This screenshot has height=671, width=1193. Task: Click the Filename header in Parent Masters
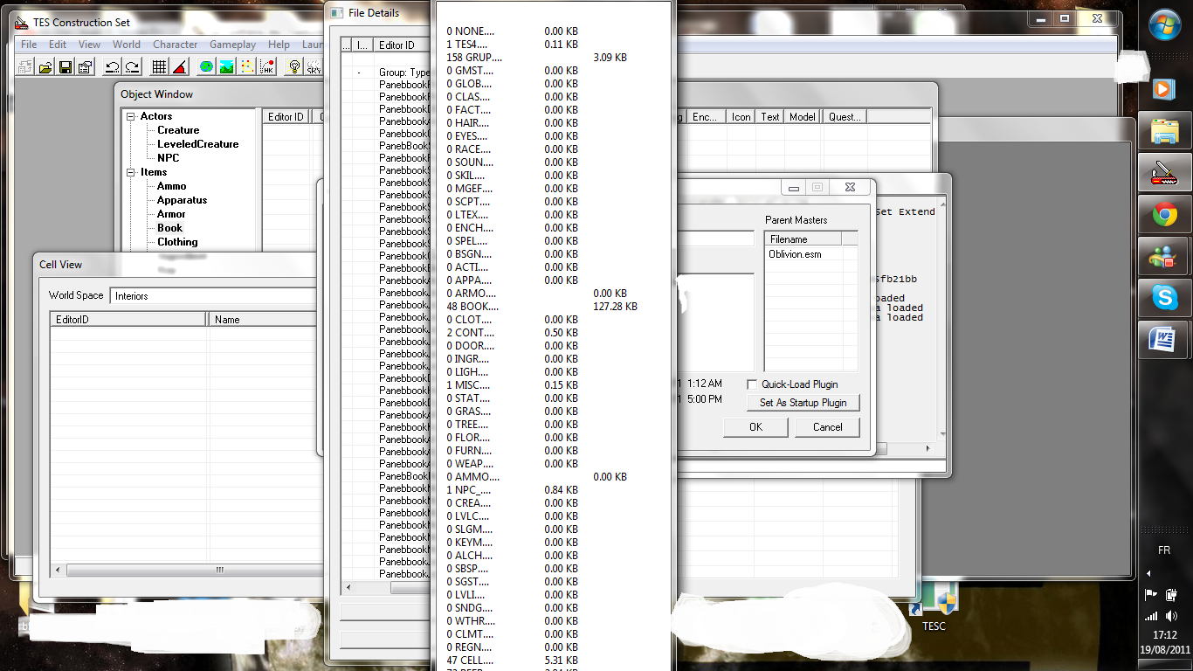tap(803, 239)
